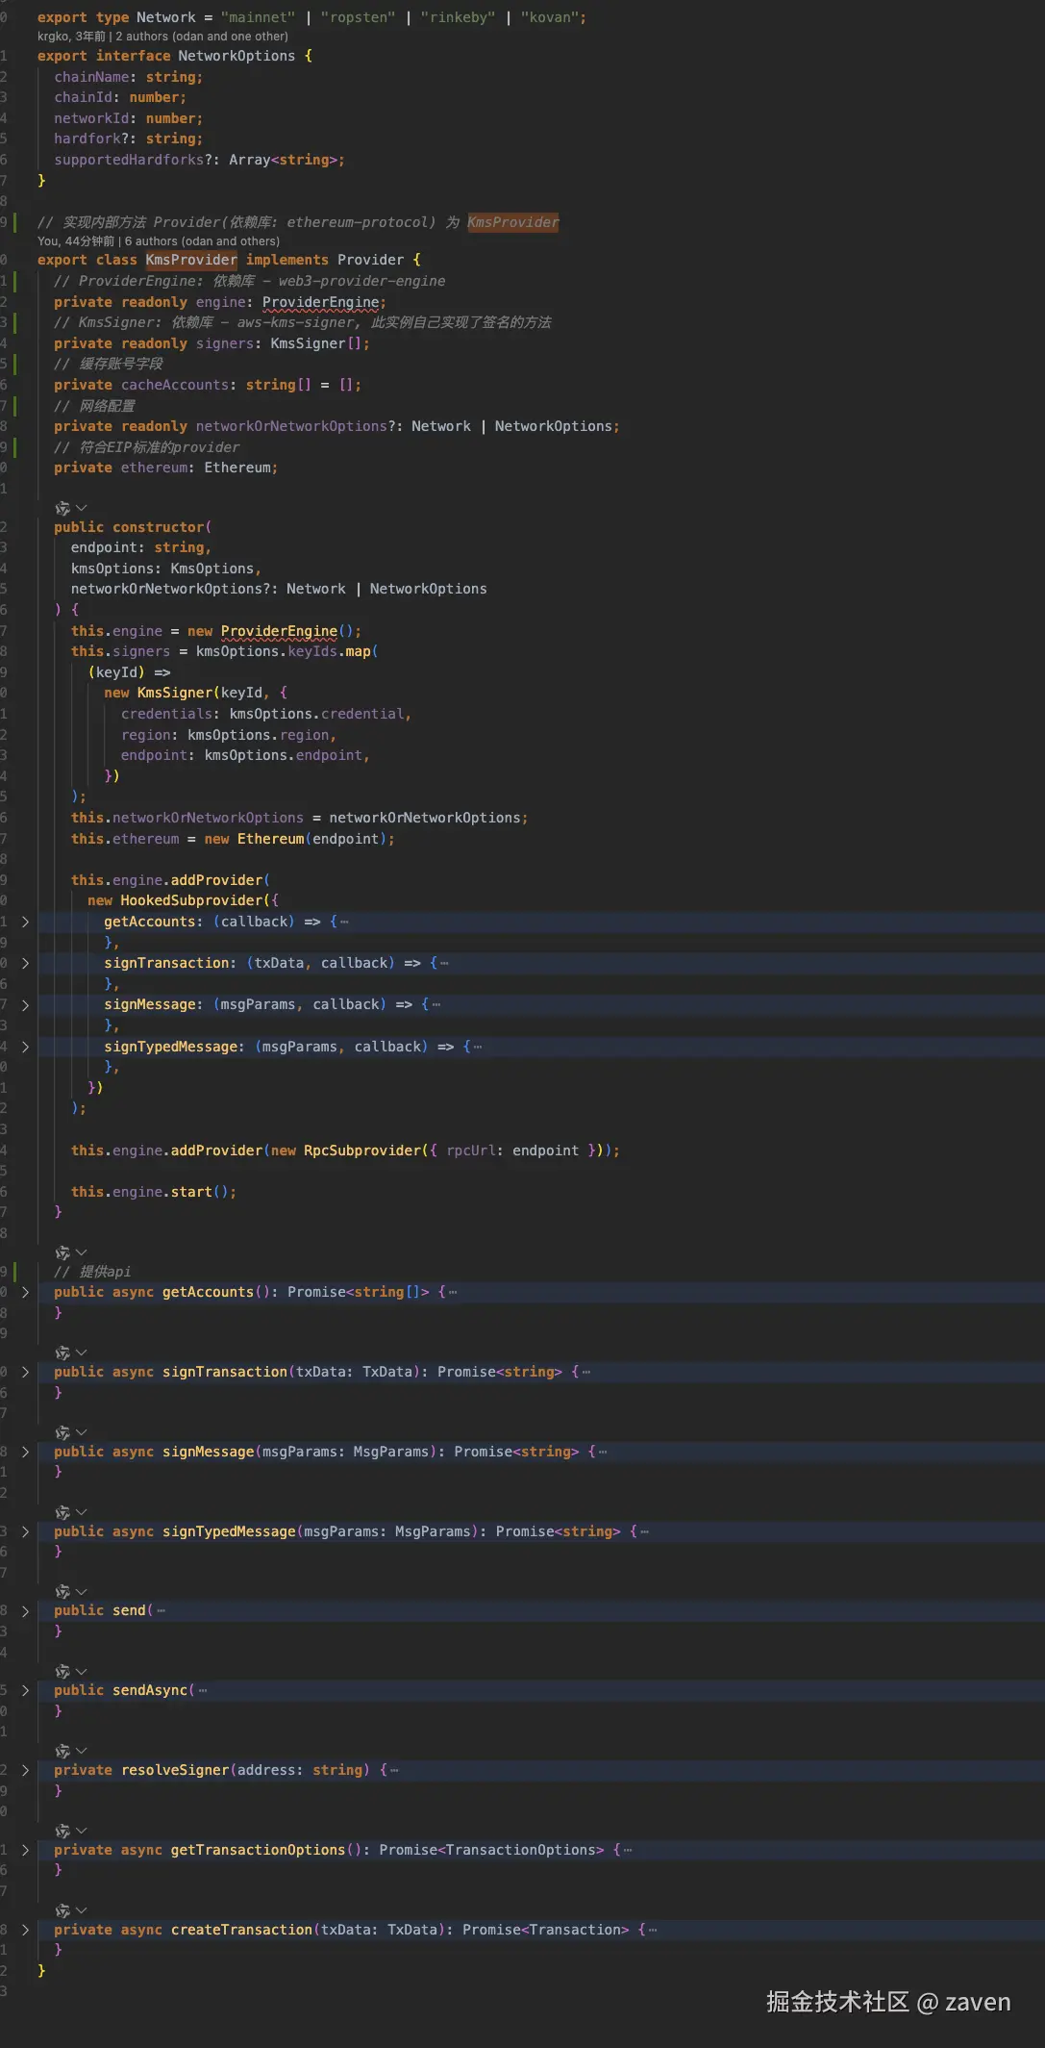The width and height of the screenshot is (1045, 2048).
Task: Expand the folded signTransaction callback with txData
Action: pyautogui.click(x=25, y=963)
